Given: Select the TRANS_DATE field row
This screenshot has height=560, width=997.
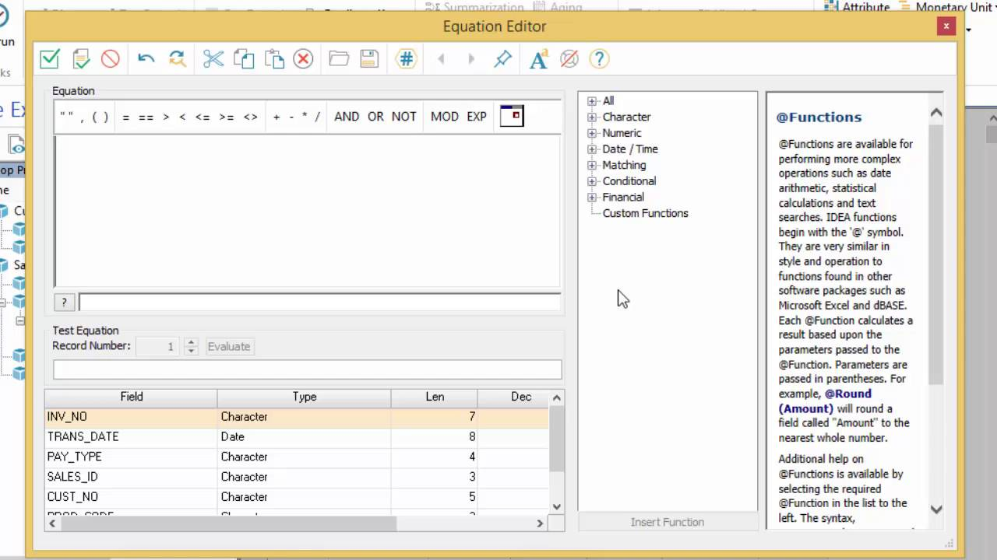Looking at the screenshot, I should (83, 437).
